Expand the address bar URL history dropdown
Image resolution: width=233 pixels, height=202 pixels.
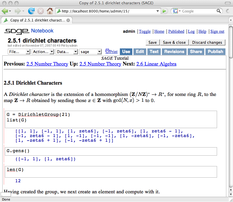pos(158,11)
